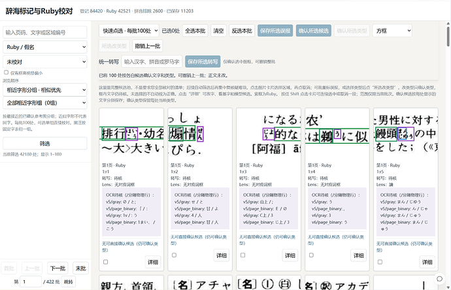Image resolution: width=451 pixels, height=290 pixels.
Task: Click 无可直接确认候选 link on card 1:r2
Action: click(x=199, y=240)
